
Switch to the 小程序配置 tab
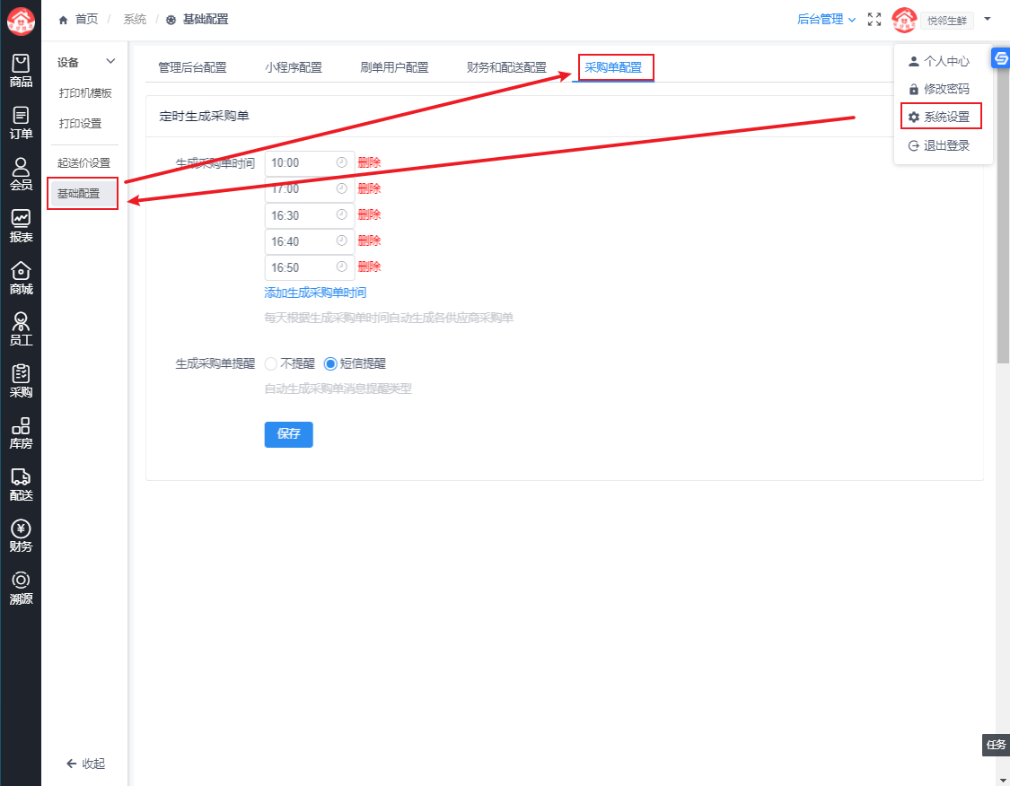point(293,67)
